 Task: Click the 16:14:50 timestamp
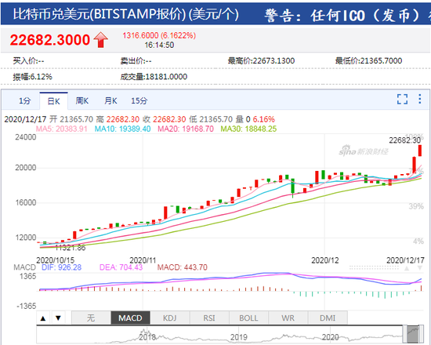pos(159,45)
